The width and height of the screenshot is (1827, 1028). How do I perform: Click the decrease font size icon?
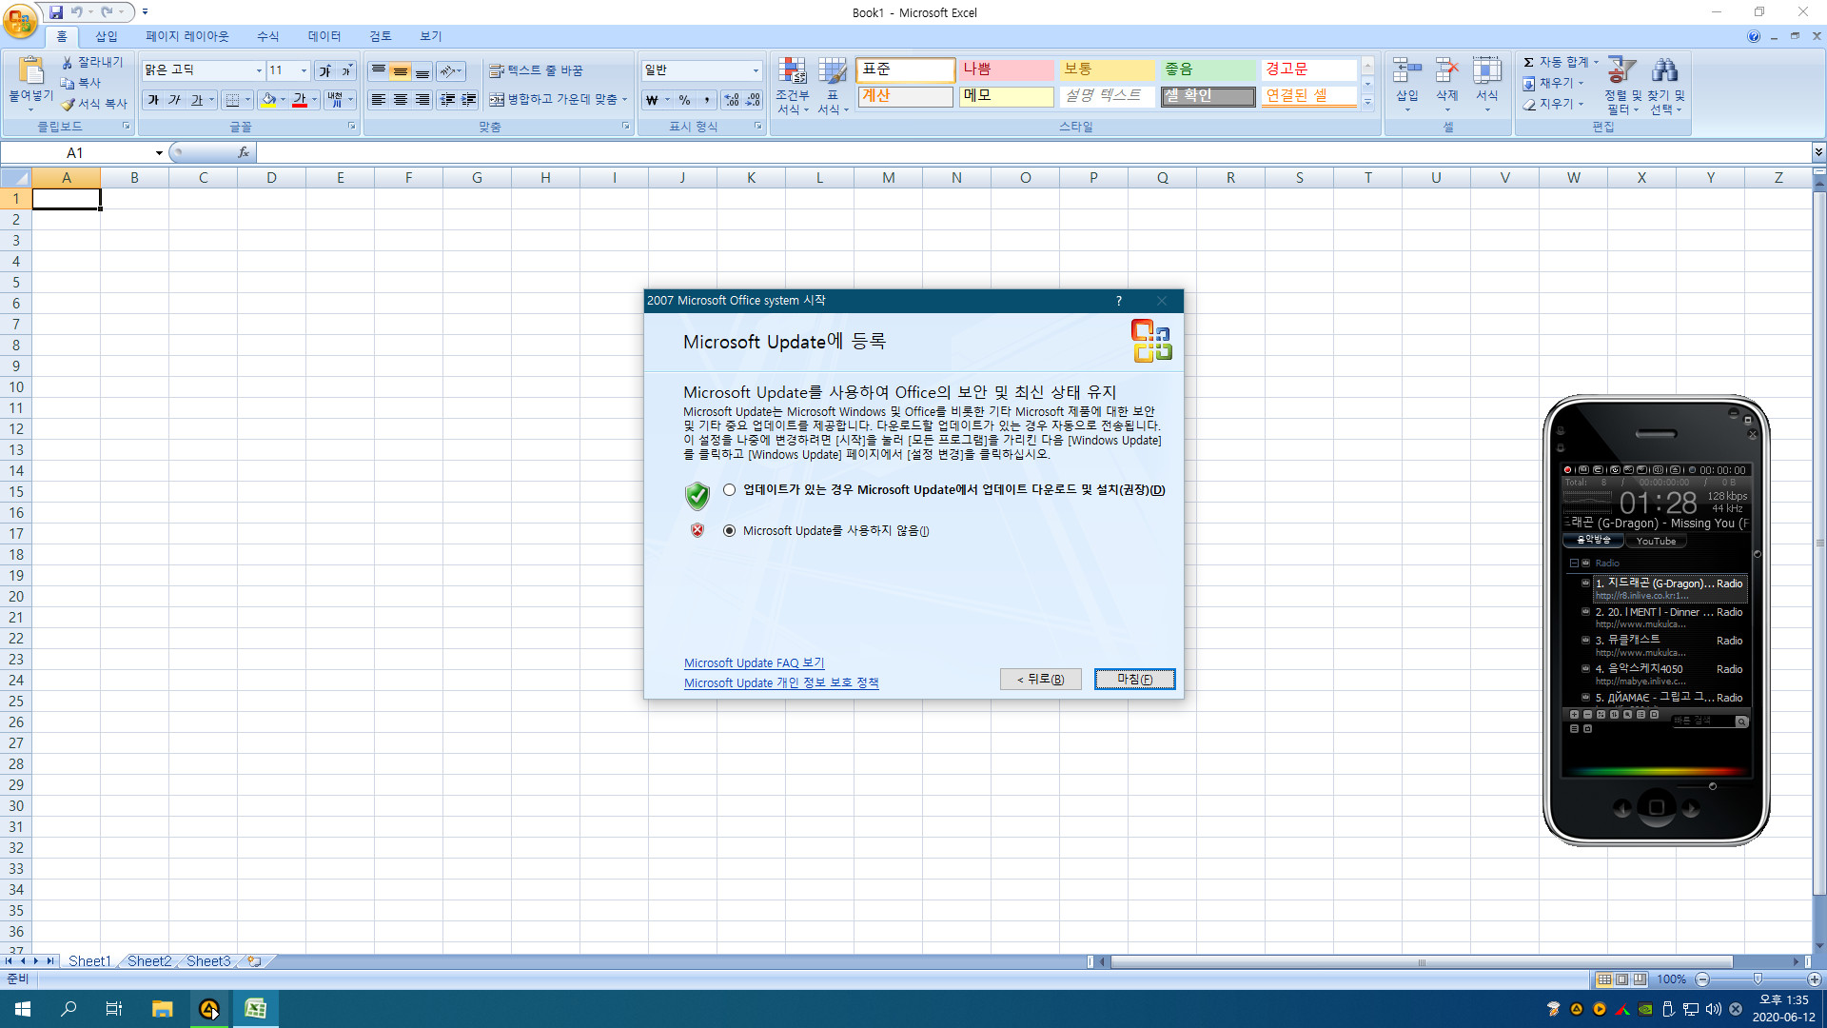(346, 70)
